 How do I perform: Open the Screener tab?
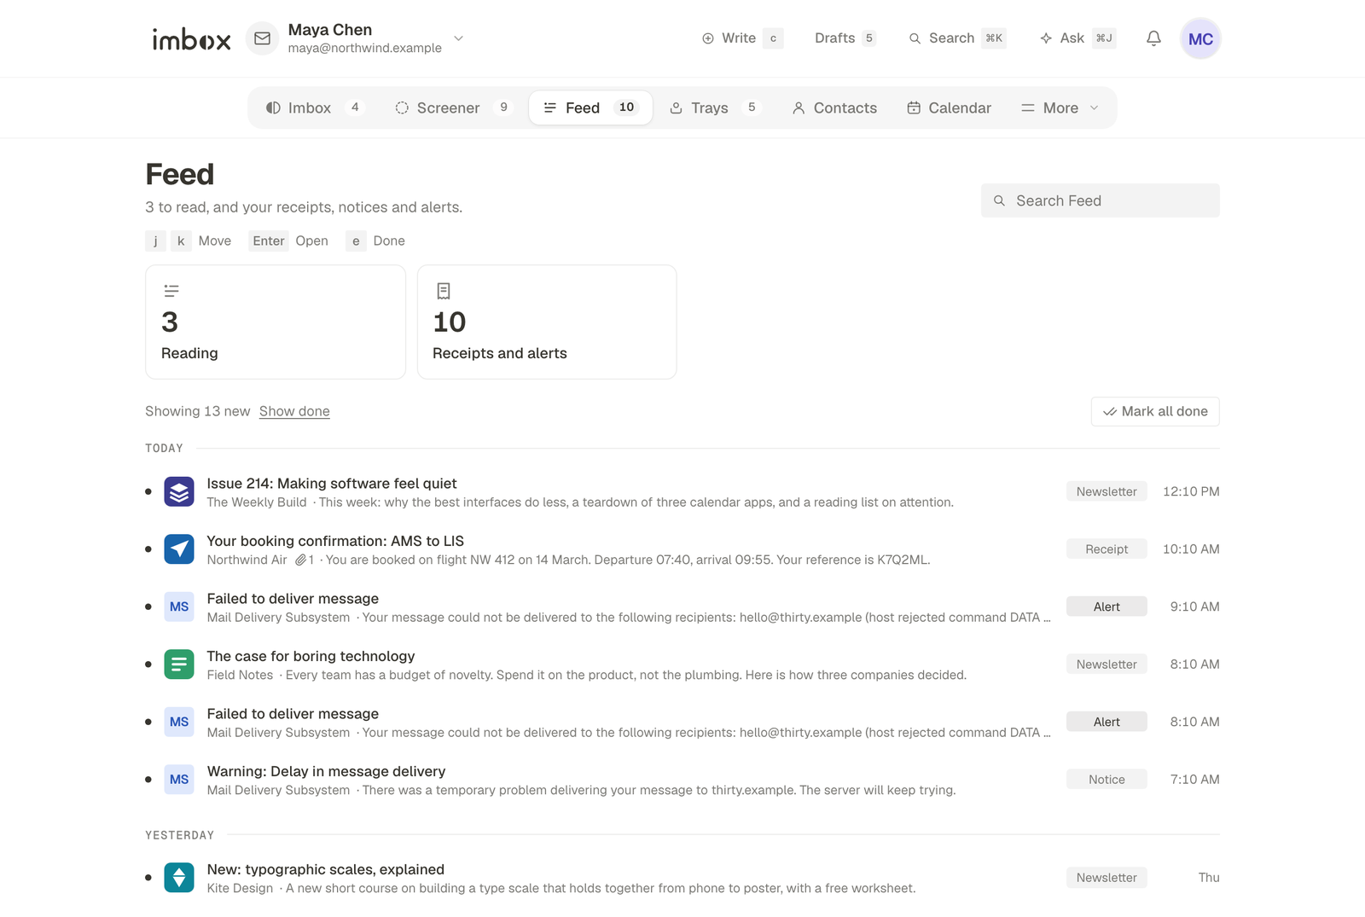click(453, 108)
